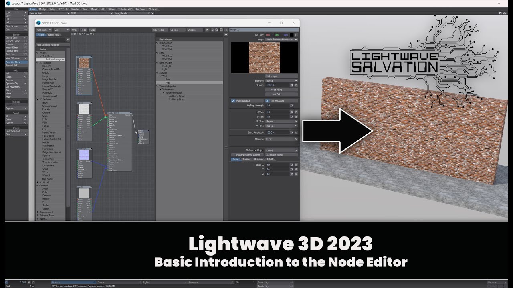Click the blue Bg Color value 000

coord(286,35)
